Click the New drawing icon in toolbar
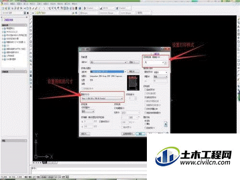 click(3, 8)
